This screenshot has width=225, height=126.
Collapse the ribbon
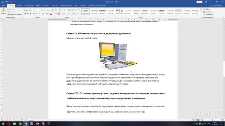point(223,17)
